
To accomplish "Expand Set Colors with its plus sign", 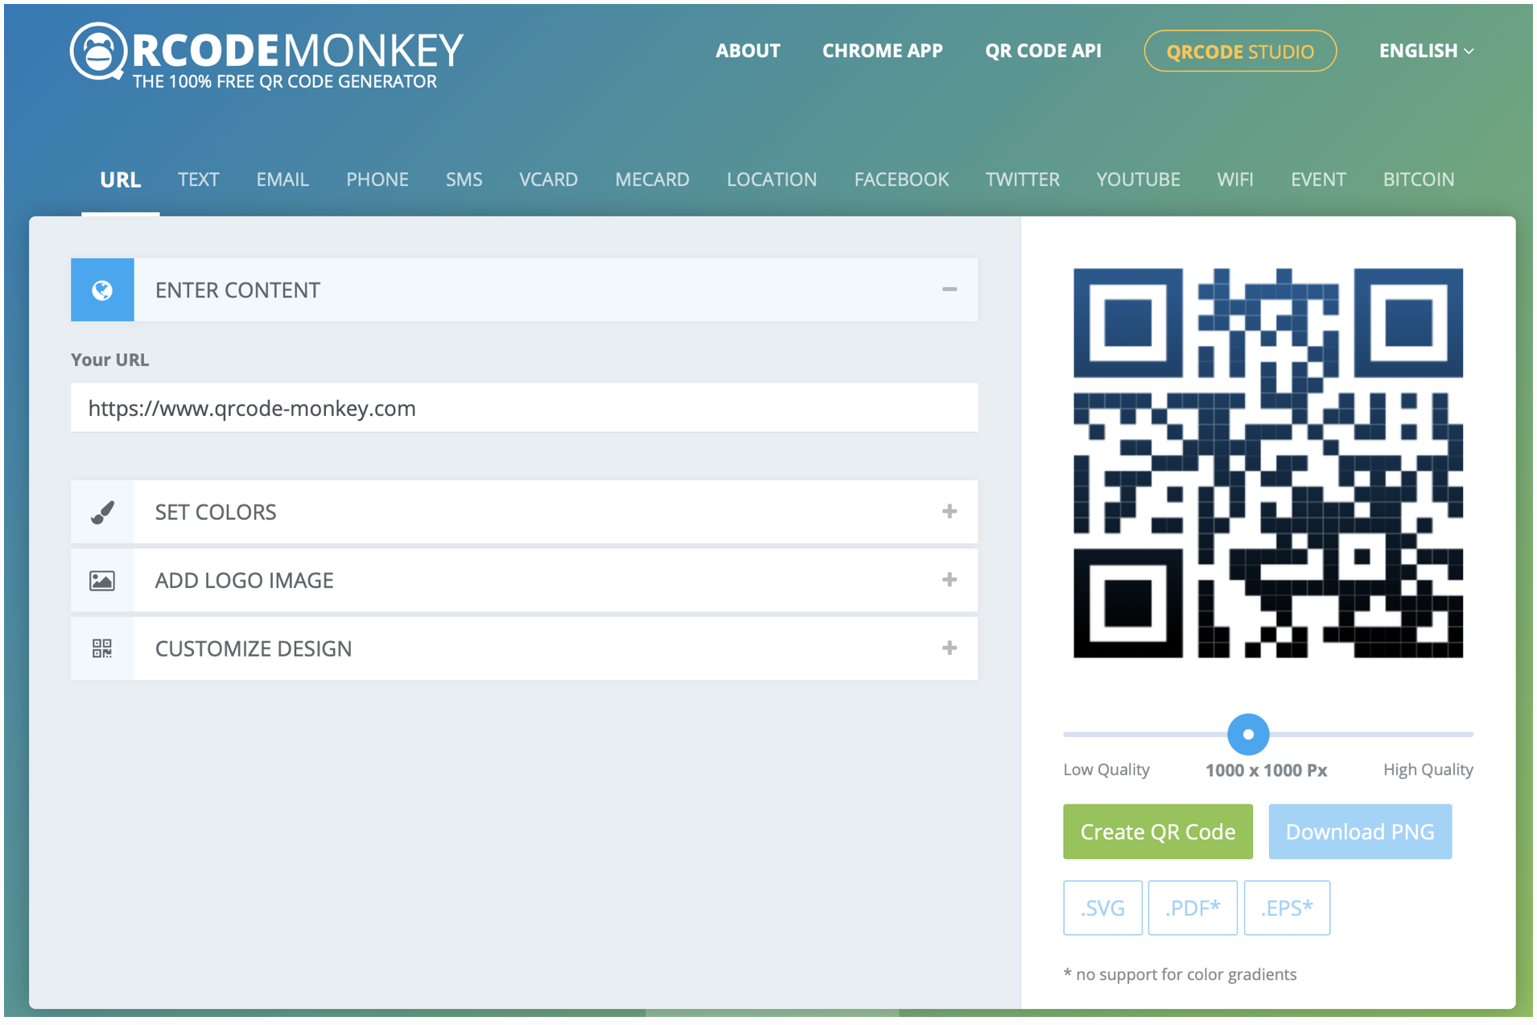I will click(950, 512).
